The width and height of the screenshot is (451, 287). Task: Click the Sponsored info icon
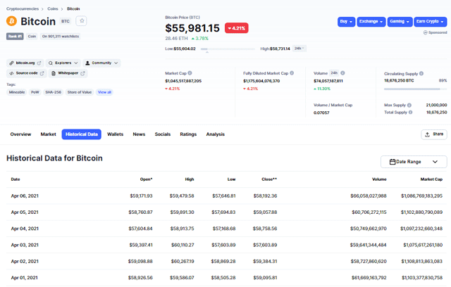point(425,32)
